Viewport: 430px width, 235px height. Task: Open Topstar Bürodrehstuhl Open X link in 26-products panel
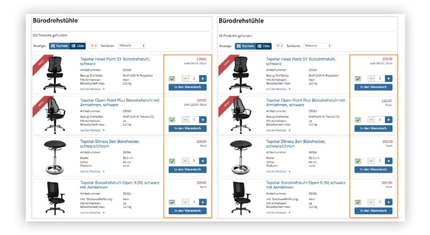pos(306,185)
